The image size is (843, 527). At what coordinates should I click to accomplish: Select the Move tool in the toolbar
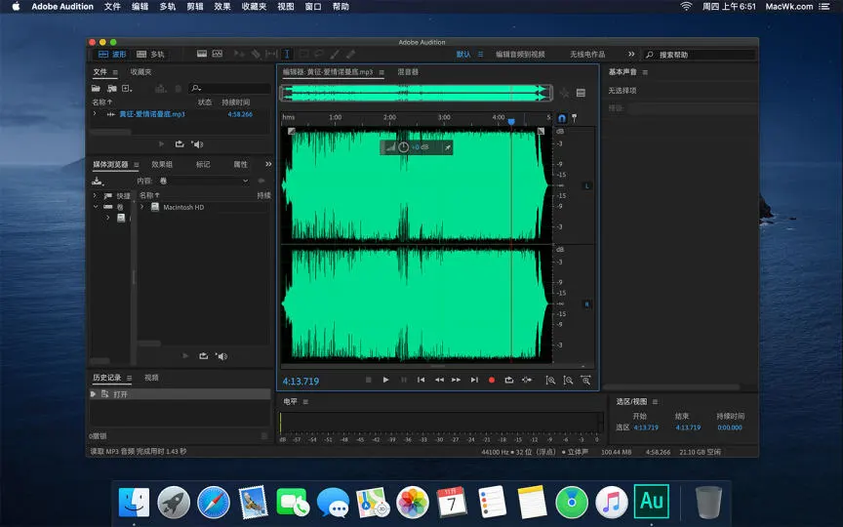[x=239, y=54]
